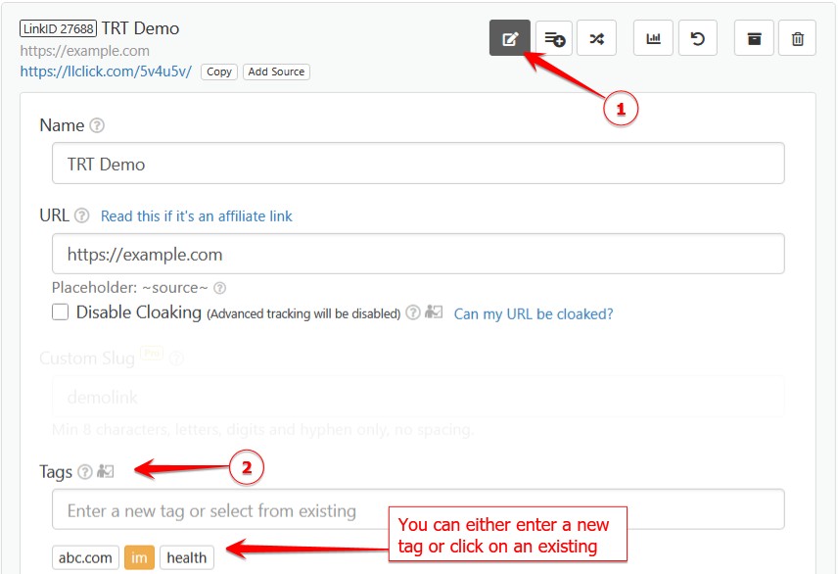Open the 'Can my URL be cloaked?' link
This screenshot has height=574, width=838.
pyautogui.click(x=534, y=313)
